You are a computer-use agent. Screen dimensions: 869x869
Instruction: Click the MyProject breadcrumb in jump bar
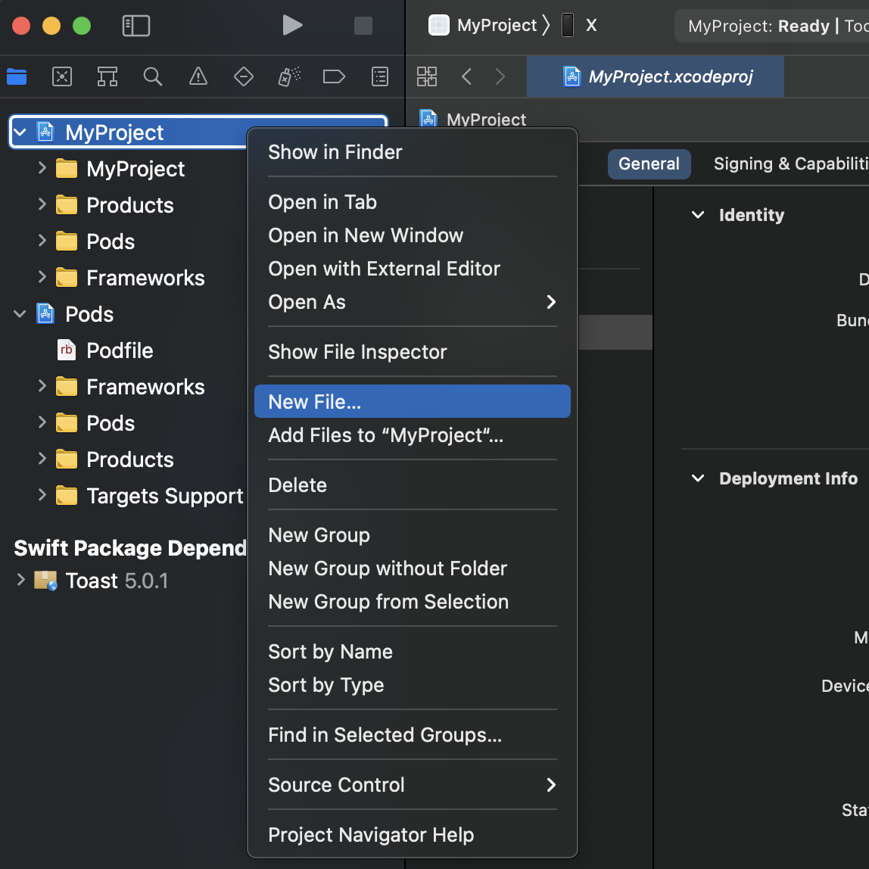[x=473, y=119]
